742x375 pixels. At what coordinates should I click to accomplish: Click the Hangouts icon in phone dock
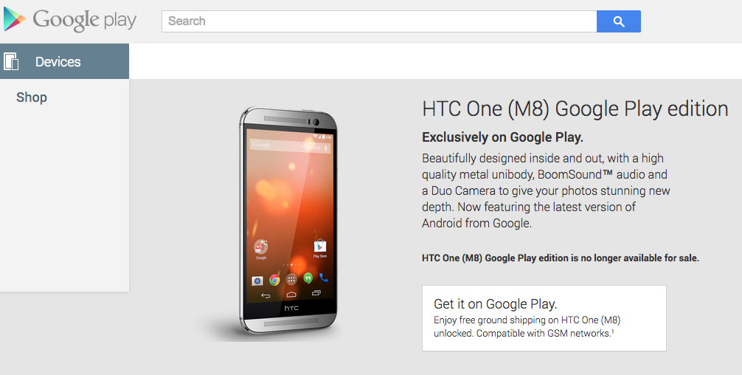[x=308, y=278]
